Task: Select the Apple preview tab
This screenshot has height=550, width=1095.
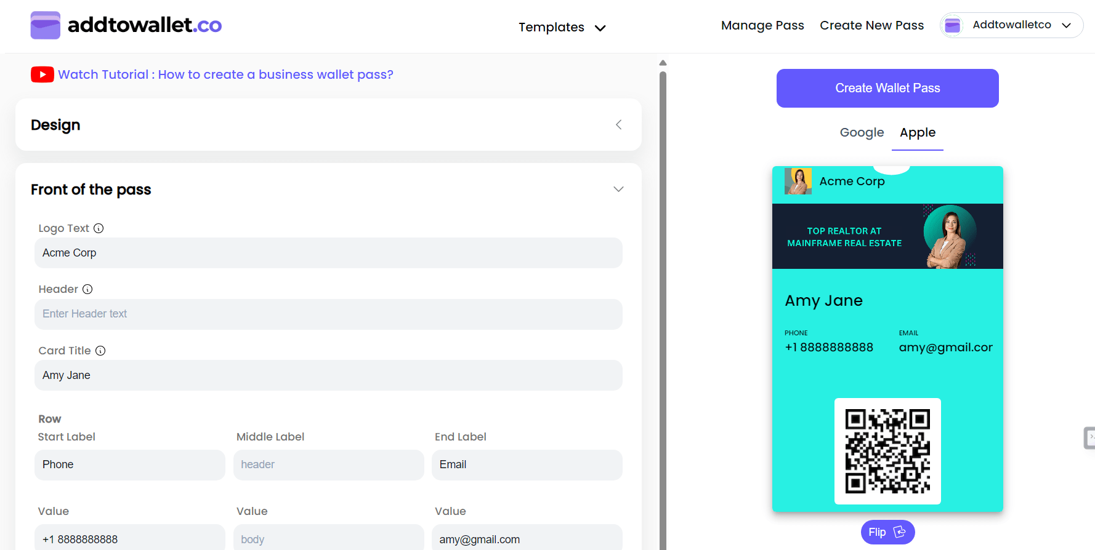Action: coord(917,132)
